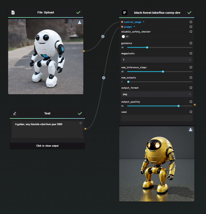Click the golden robot output image
The image size is (206, 214).
pyautogui.click(x=157, y=164)
